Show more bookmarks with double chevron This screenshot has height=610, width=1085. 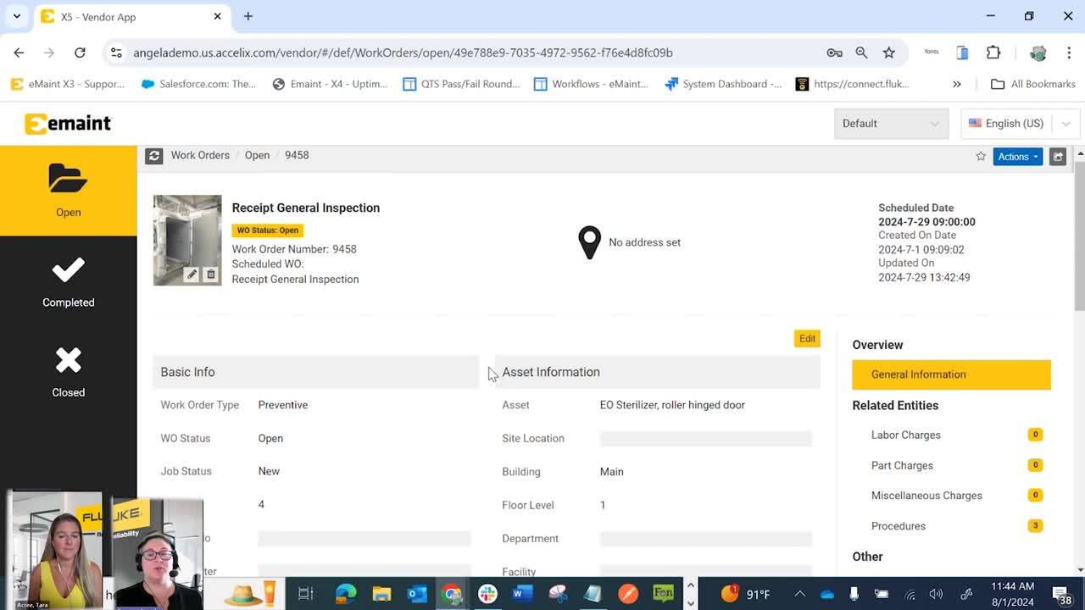point(957,84)
